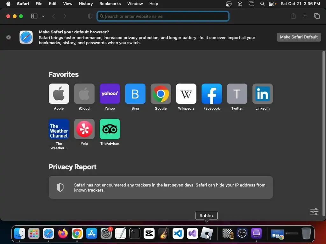This screenshot has width=326, height=244.
Task: Open the LinkedIn favorite
Action: [x=263, y=94]
